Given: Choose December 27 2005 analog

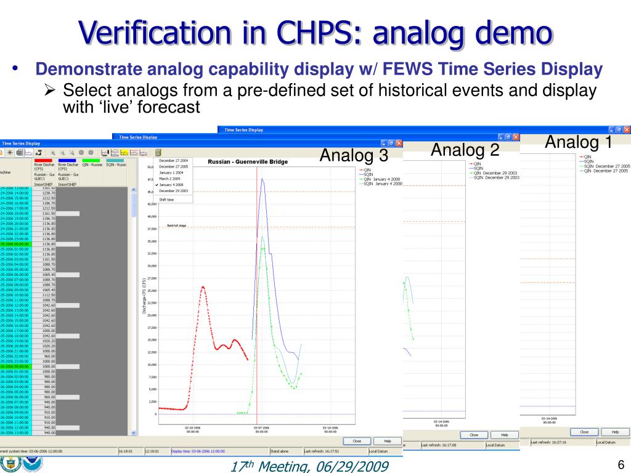Looking at the screenshot, I should (x=173, y=166).
